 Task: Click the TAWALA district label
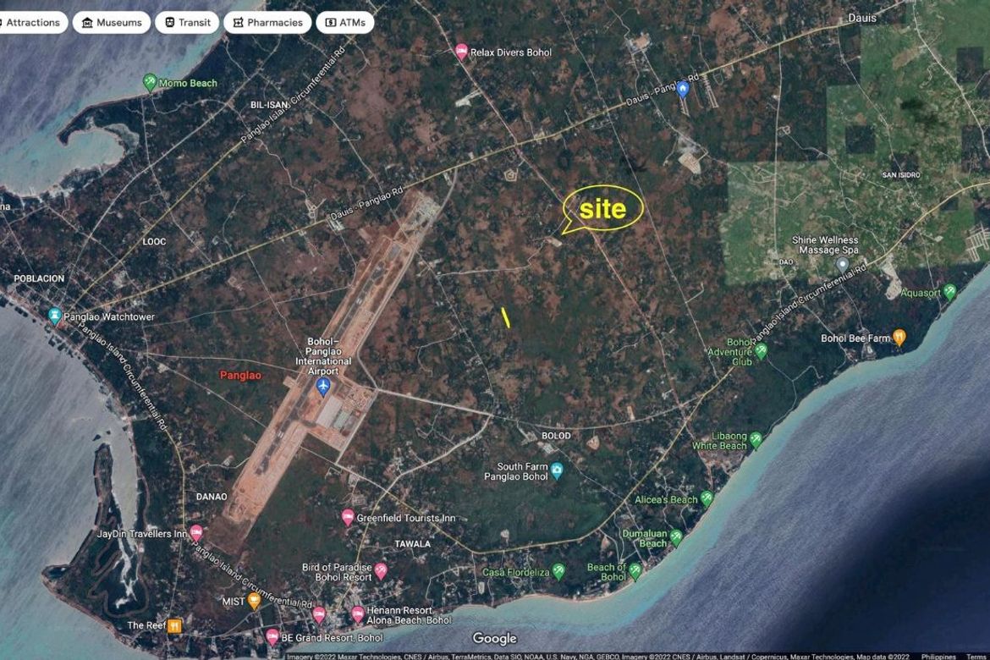(x=412, y=544)
